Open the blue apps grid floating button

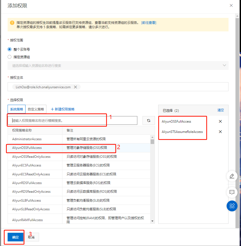click(x=232, y=206)
